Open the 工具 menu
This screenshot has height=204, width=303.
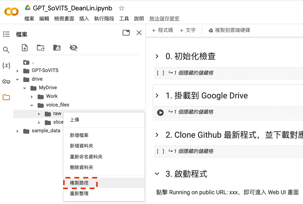point(124,19)
